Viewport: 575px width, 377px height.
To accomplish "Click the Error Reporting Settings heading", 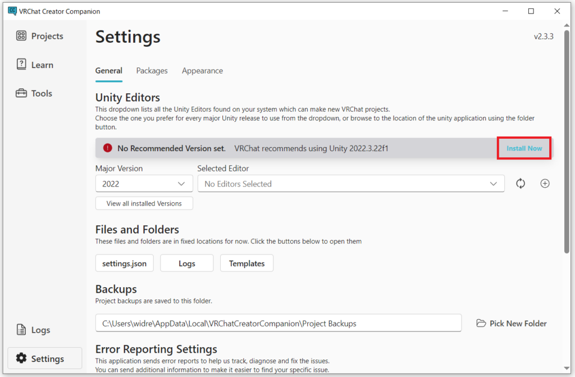I will (156, 349).
